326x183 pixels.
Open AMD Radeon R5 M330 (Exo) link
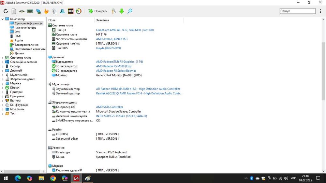(x=114, y=66)
